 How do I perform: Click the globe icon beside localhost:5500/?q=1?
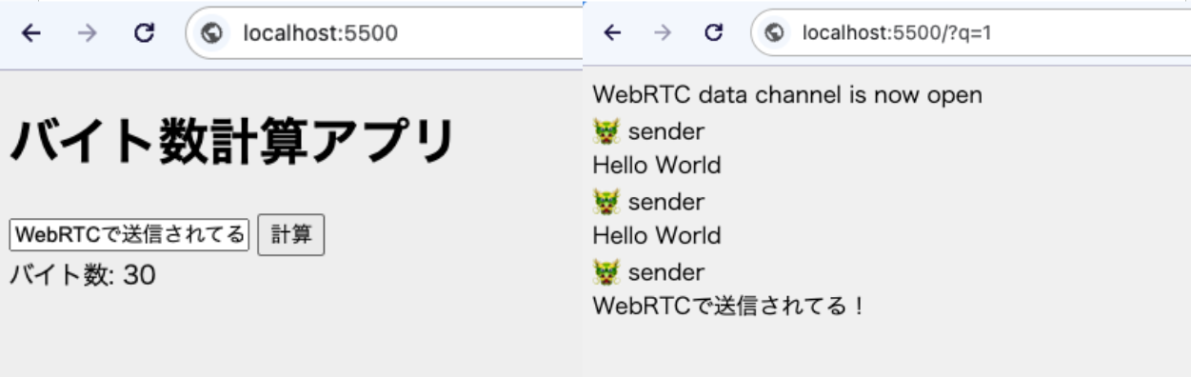(x=775, y=33)
